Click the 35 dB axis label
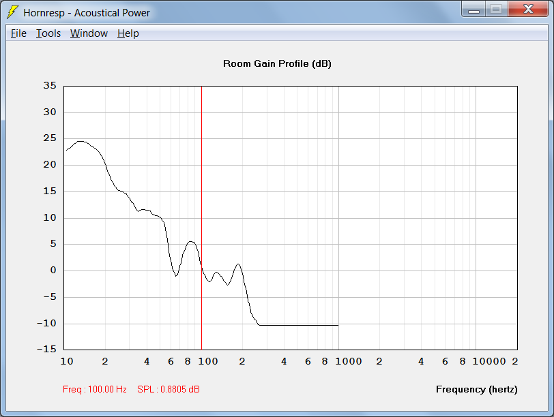 (x=50, y=85)
